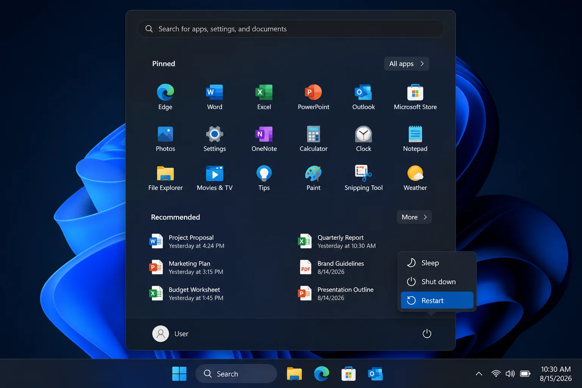Open the Quarterly Report spreadsheet

click(x=337, y=241)
